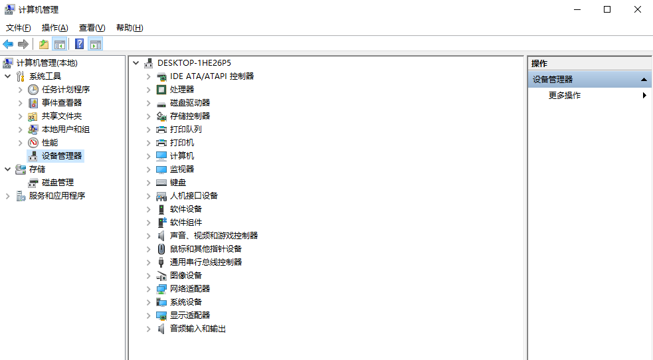
Task: Open the 操作(A) menu
Action: coord(54,28)
